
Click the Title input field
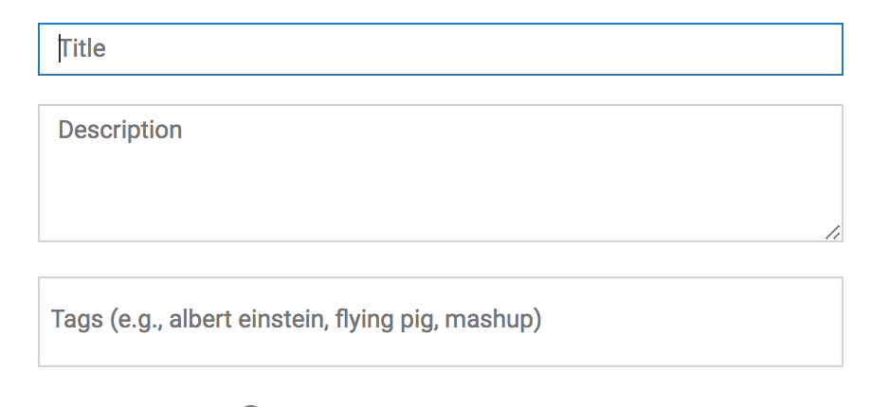point(440,48)
